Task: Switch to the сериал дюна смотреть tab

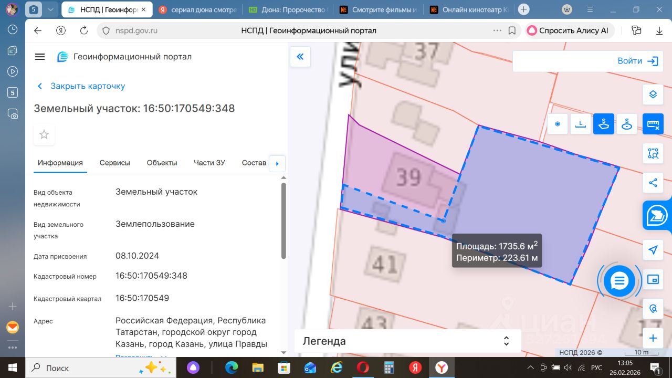Action: coord(197,9)
